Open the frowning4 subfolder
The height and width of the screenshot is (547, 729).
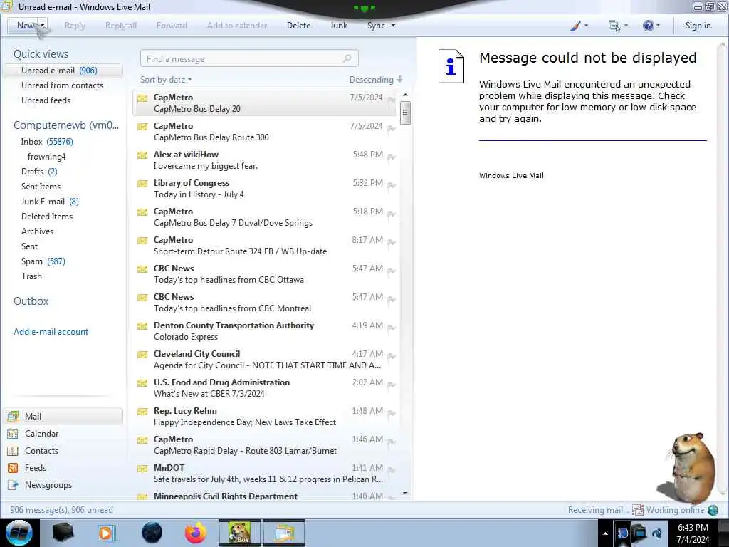46,157
